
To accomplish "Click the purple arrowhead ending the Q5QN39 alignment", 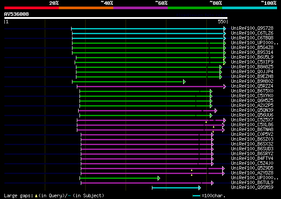I will 216,111.
